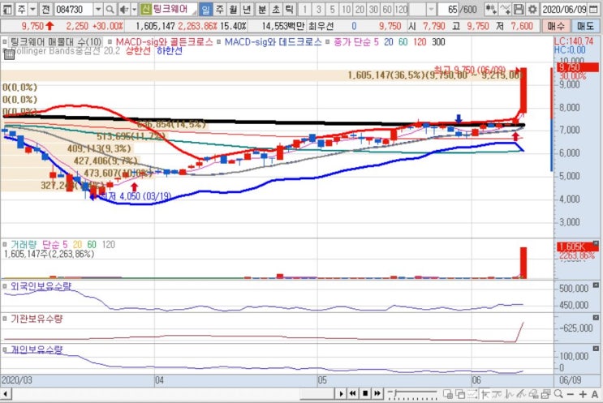
Task: Switch to the 일 daily chart
Action: pos(206,9)
